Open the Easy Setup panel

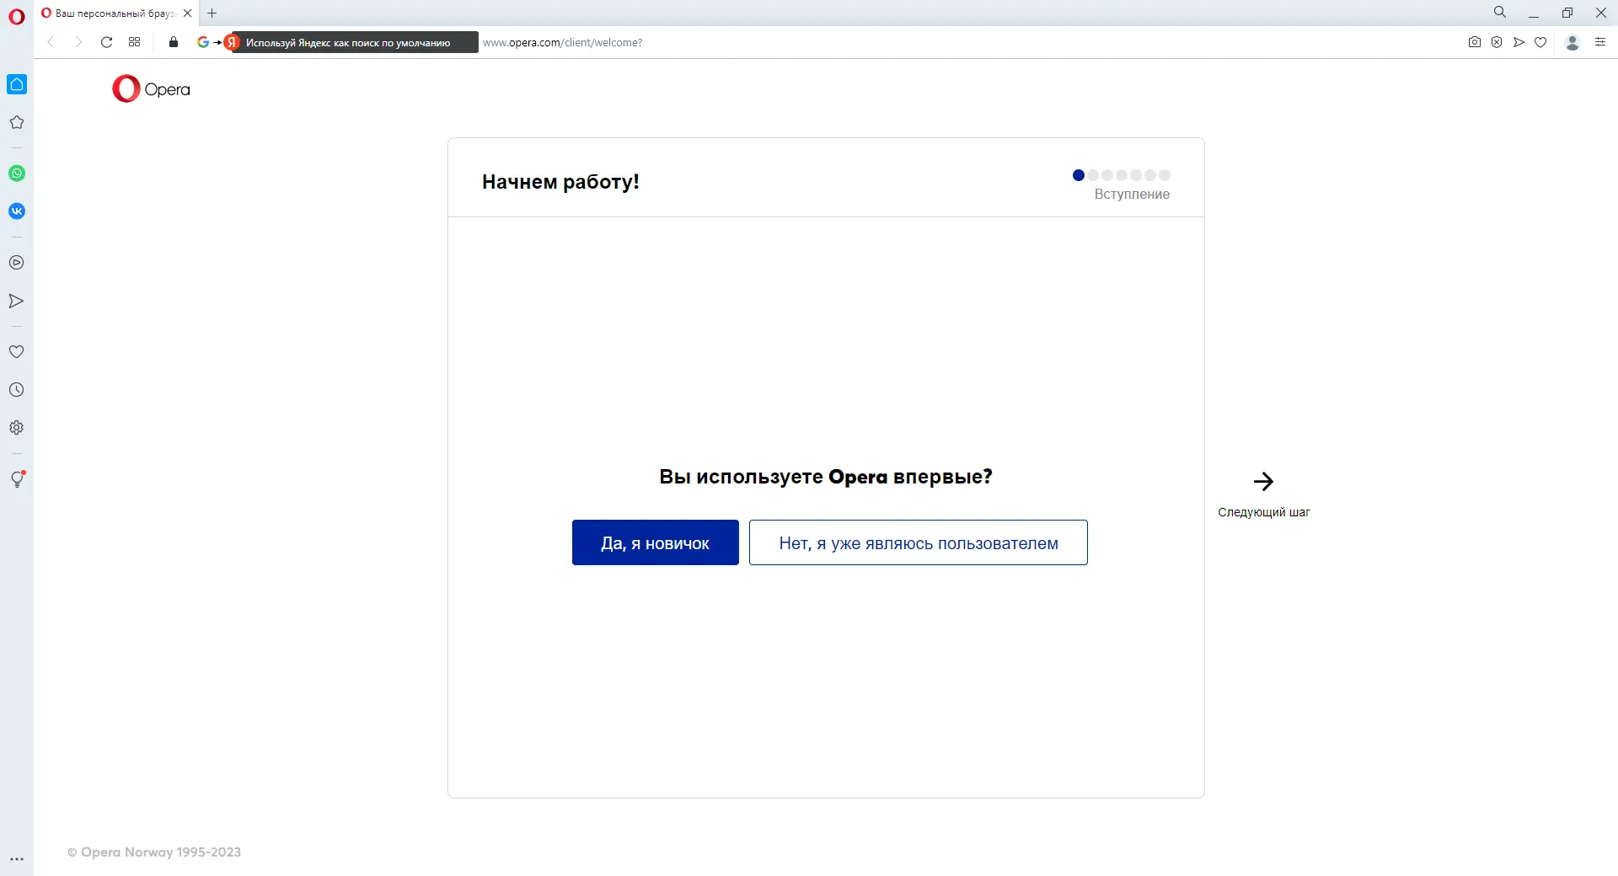(x=1599, y=42)
